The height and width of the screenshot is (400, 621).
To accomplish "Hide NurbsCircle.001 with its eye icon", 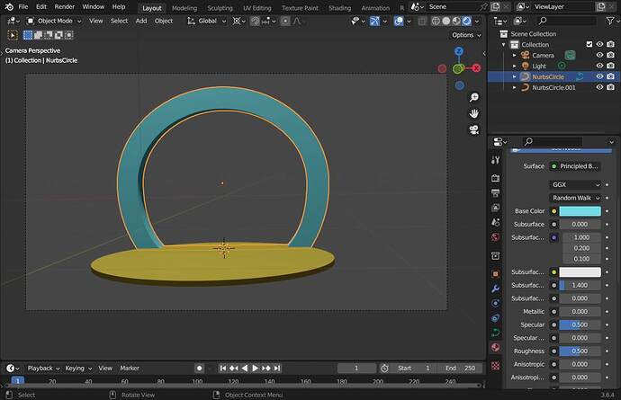I will coord(599,87).
